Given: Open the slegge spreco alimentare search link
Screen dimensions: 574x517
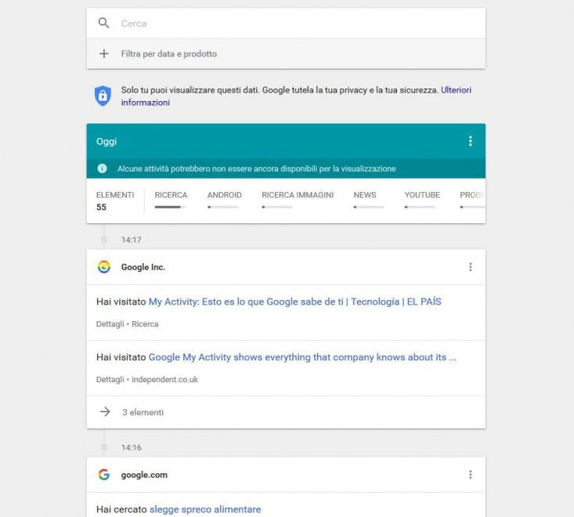Looking at the screenshot, I should (205, 509).
